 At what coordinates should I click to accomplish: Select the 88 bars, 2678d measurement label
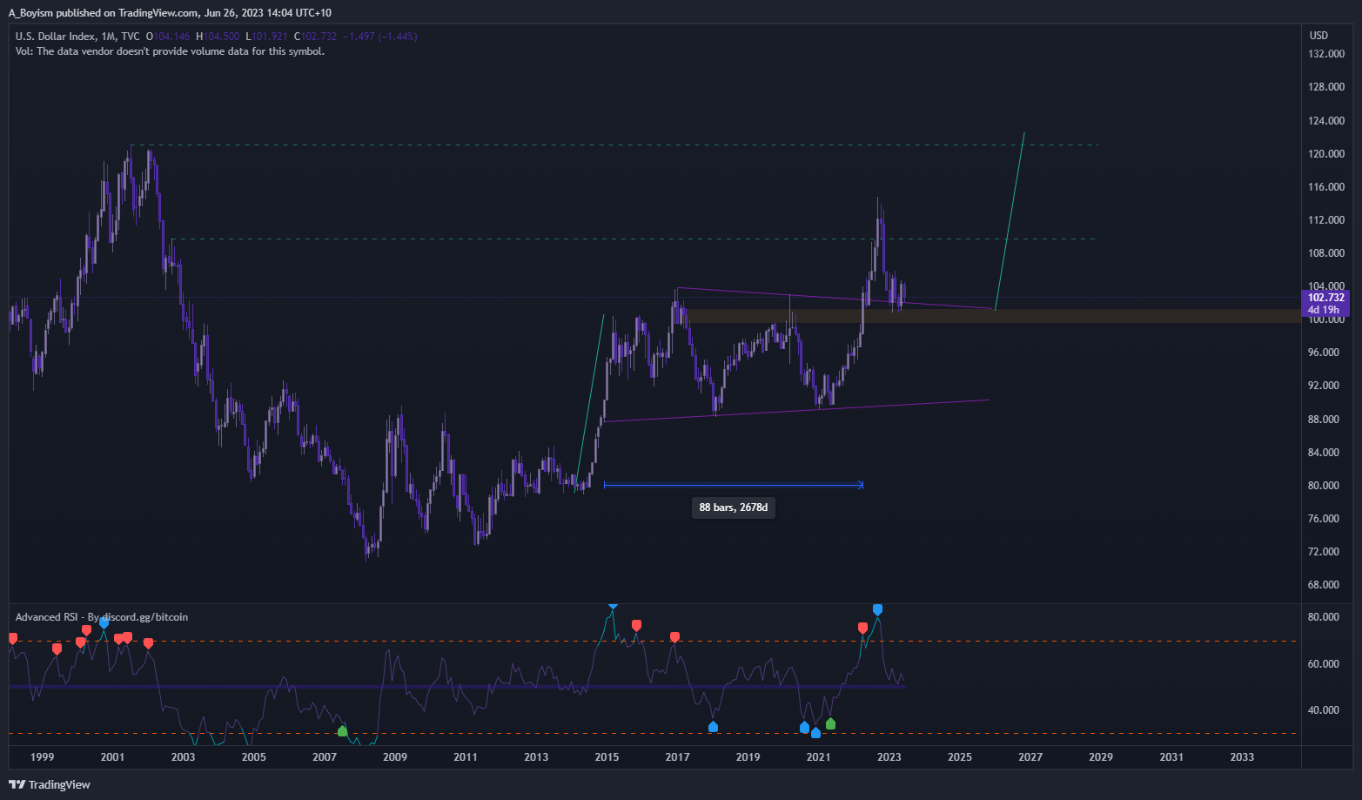pos(733,508)
